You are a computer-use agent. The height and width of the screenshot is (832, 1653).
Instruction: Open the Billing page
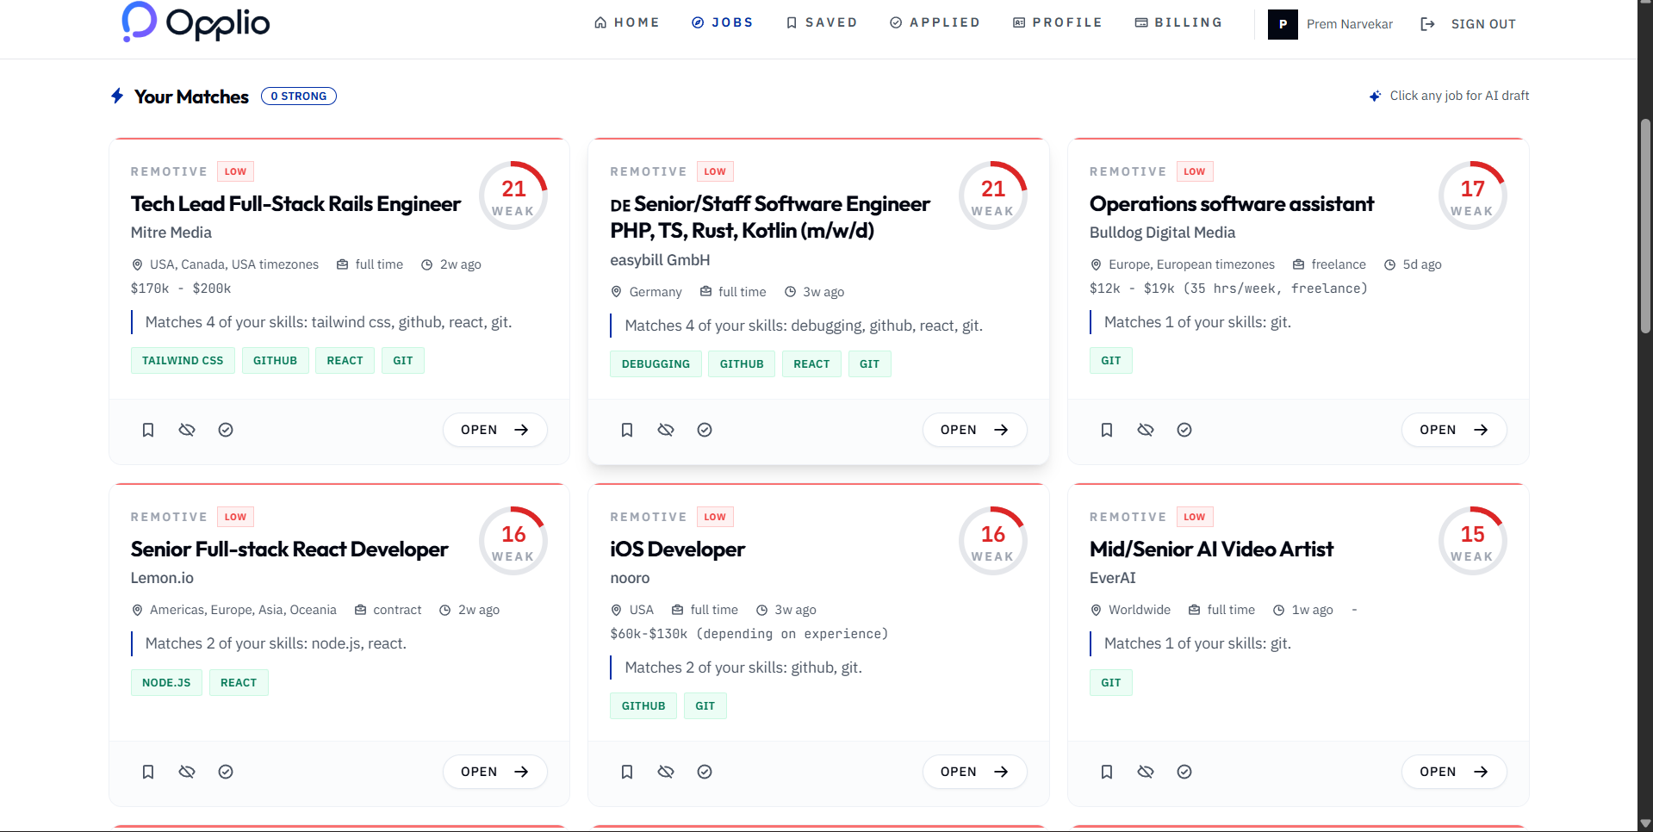pos(1179,22)
